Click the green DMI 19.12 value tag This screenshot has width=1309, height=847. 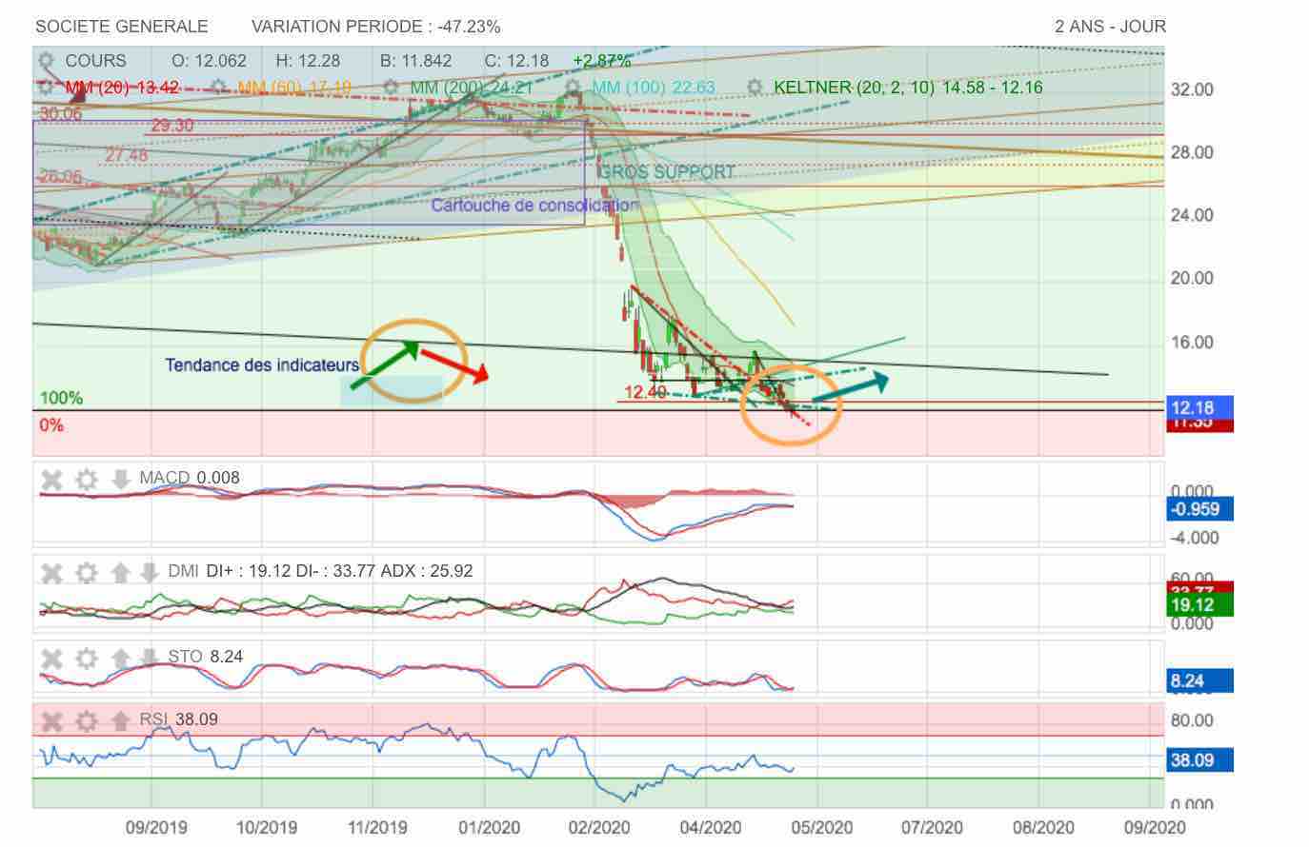point(1200,605)
